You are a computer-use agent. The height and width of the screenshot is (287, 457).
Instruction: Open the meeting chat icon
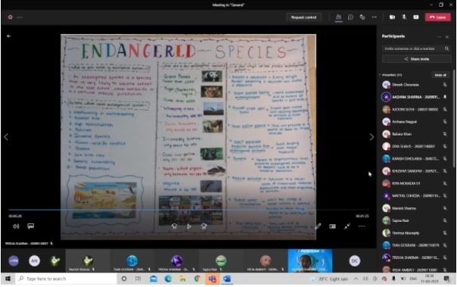[350, 17]
